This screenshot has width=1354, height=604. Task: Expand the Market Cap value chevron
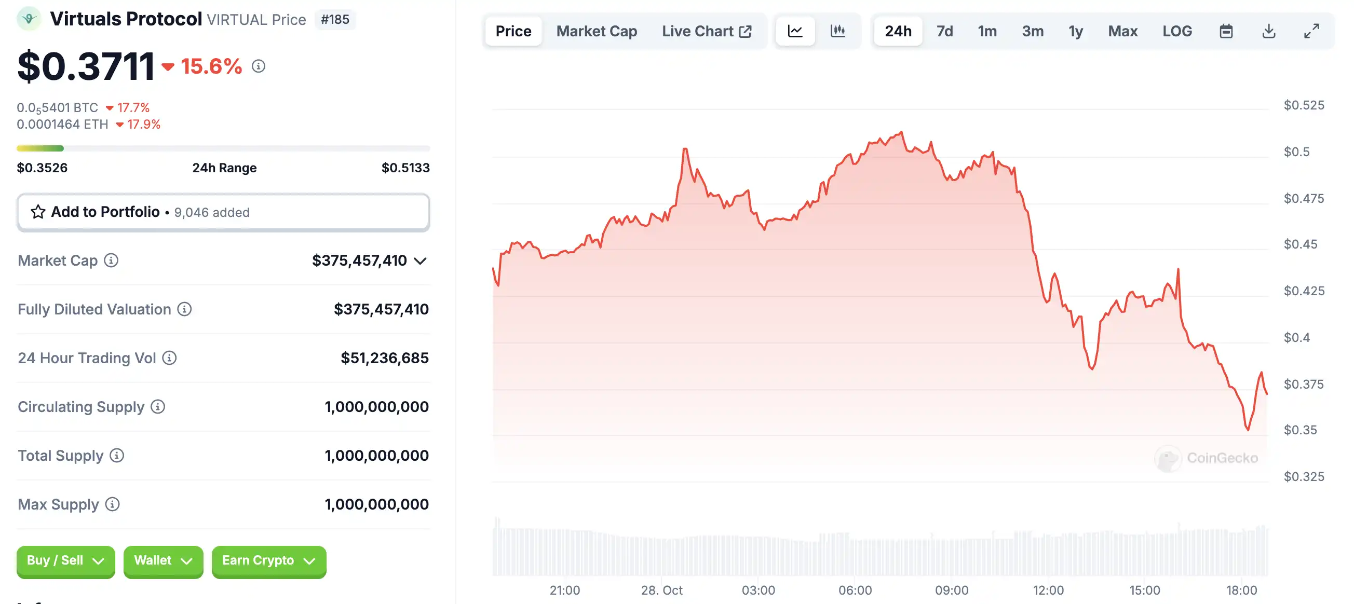[420, 261]
